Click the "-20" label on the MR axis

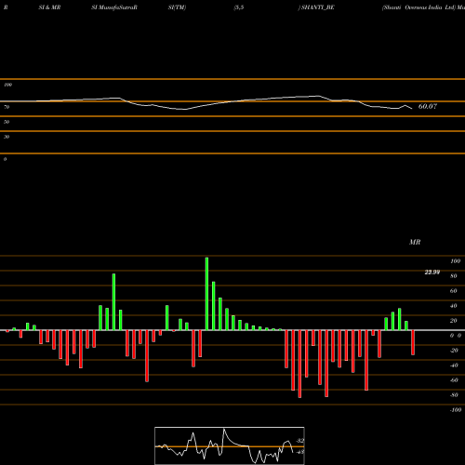tap(454, 351)
